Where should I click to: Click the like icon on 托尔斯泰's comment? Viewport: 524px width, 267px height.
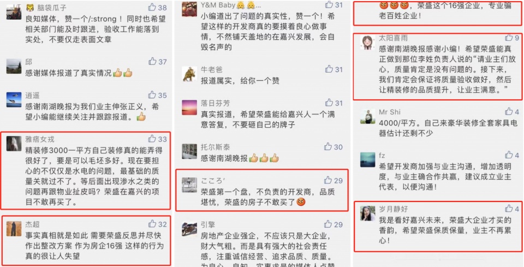click(x=328, y=147)
